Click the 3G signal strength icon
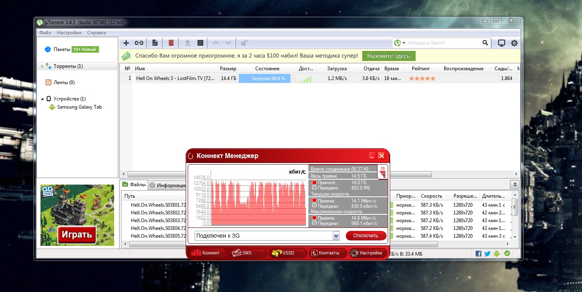582x292 pixels. pos(383,172)
